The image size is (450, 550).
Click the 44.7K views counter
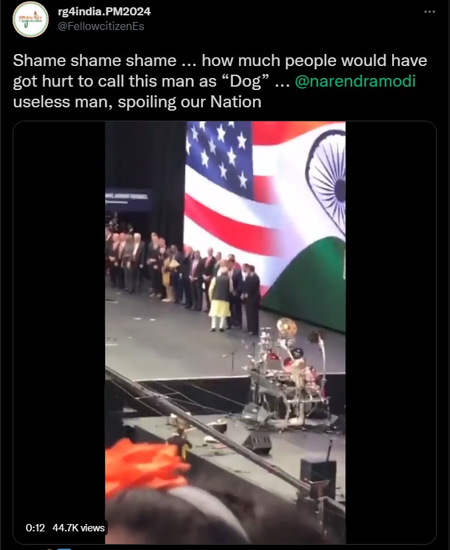tap(79, 527)
